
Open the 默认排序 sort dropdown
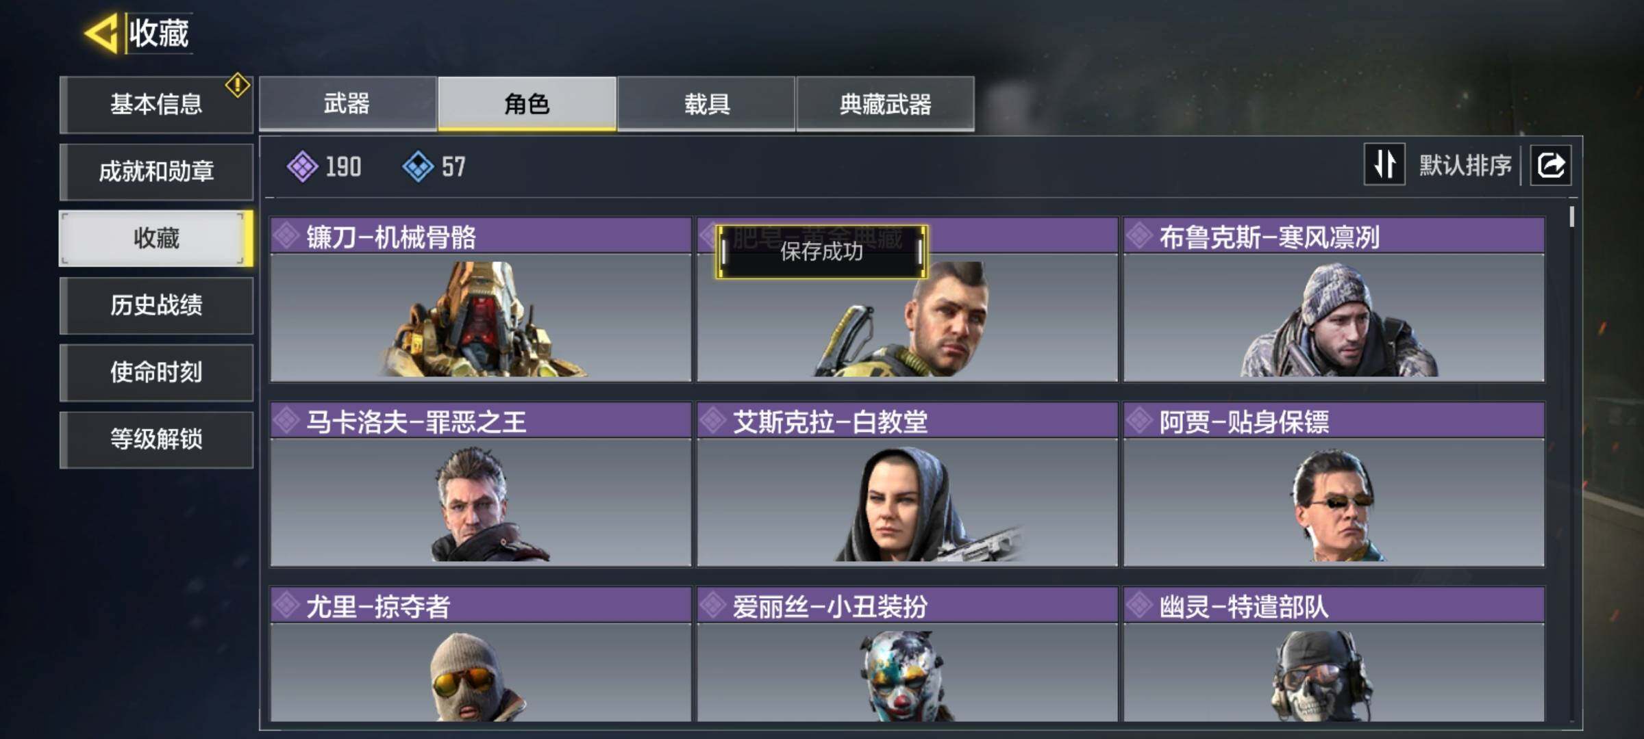1465,165
